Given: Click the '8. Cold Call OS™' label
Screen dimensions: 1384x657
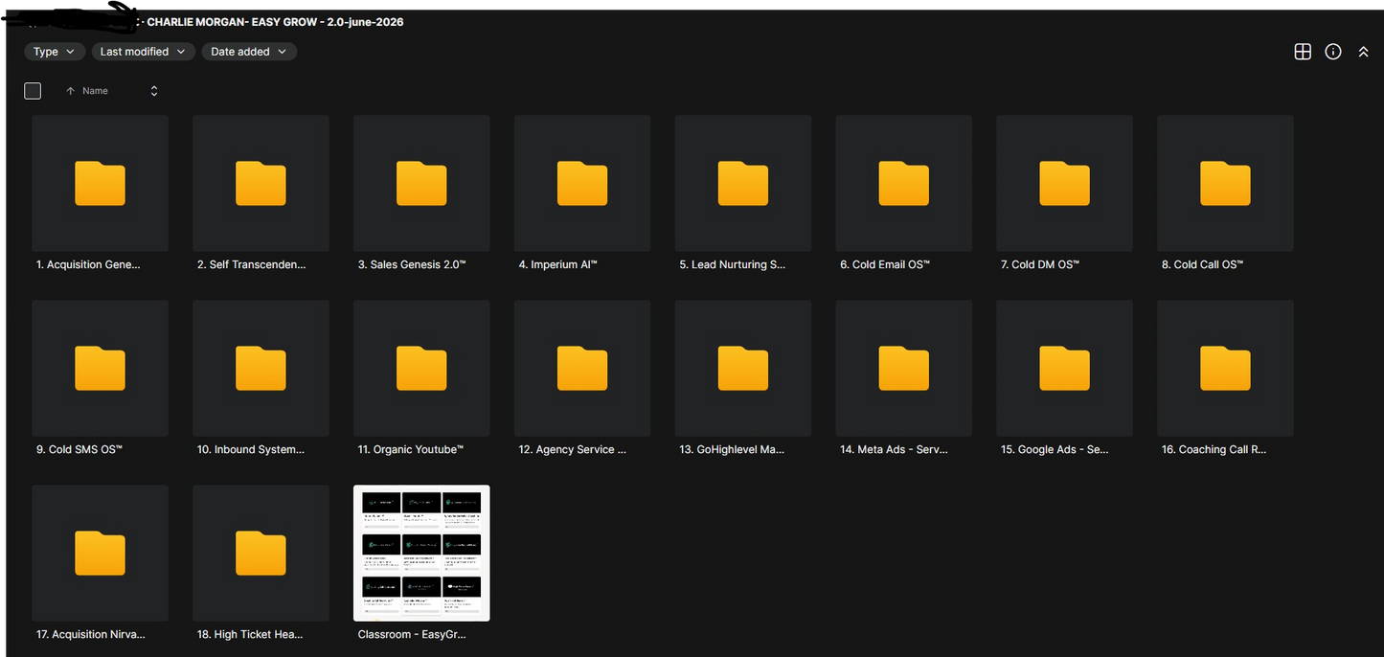Looking at the screenshot, I should click(1202, 264).
